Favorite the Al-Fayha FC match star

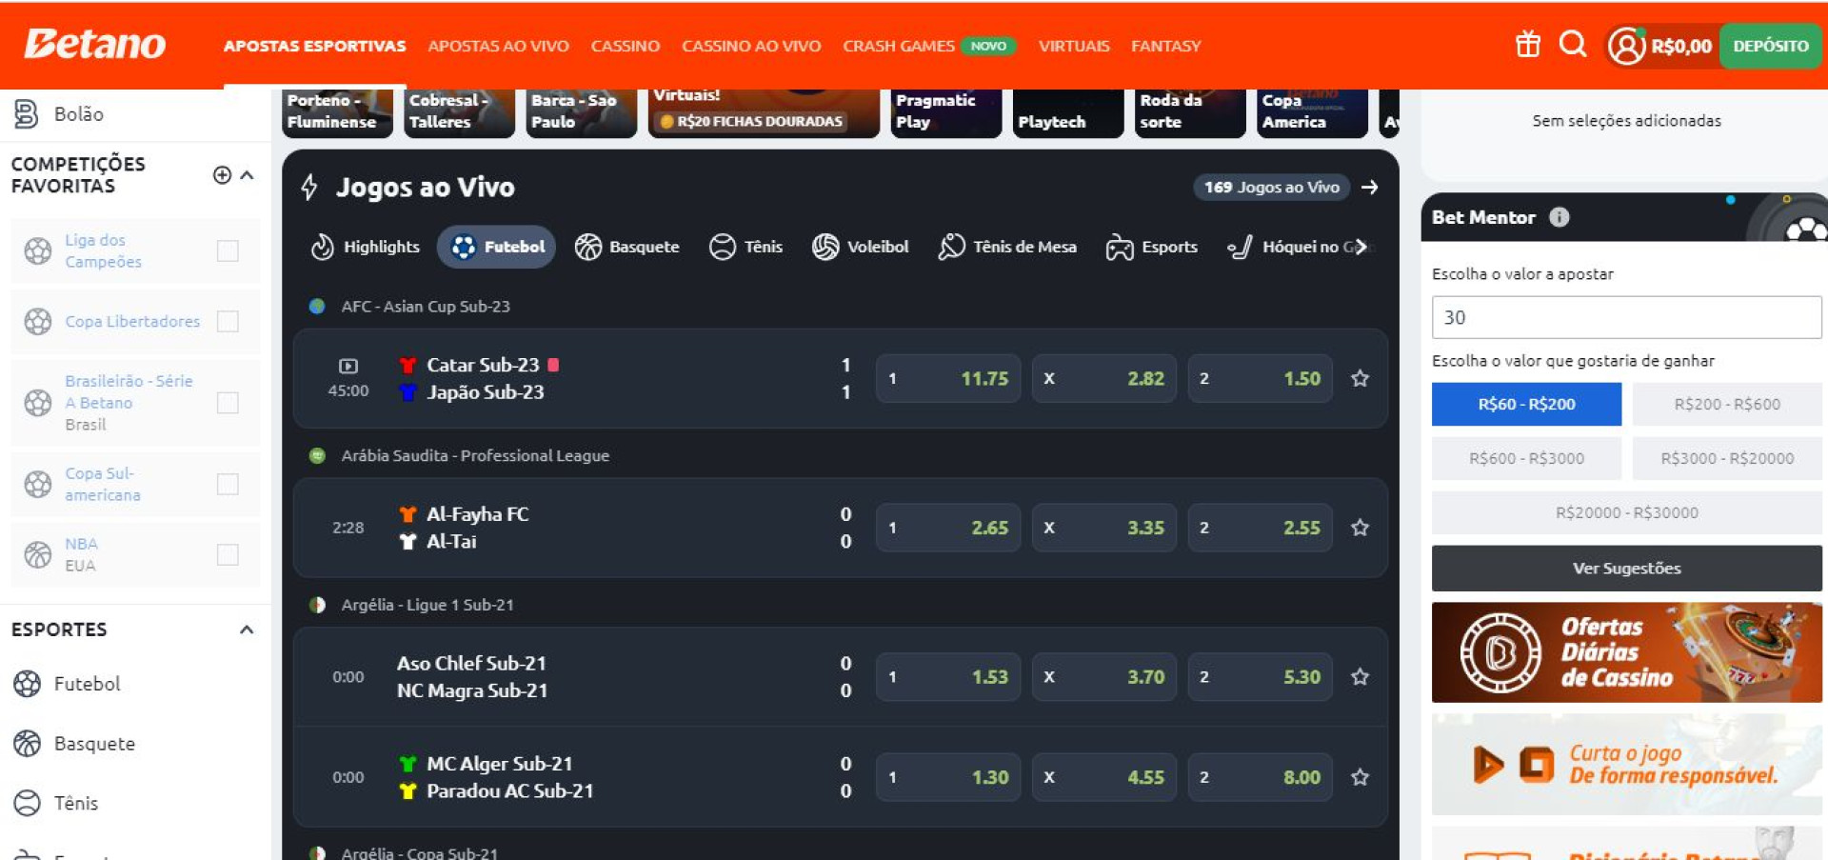[1360, 528]
